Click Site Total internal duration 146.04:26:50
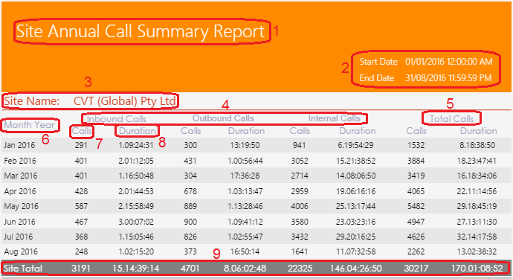 pyautogui.click(x=355, y=269)
